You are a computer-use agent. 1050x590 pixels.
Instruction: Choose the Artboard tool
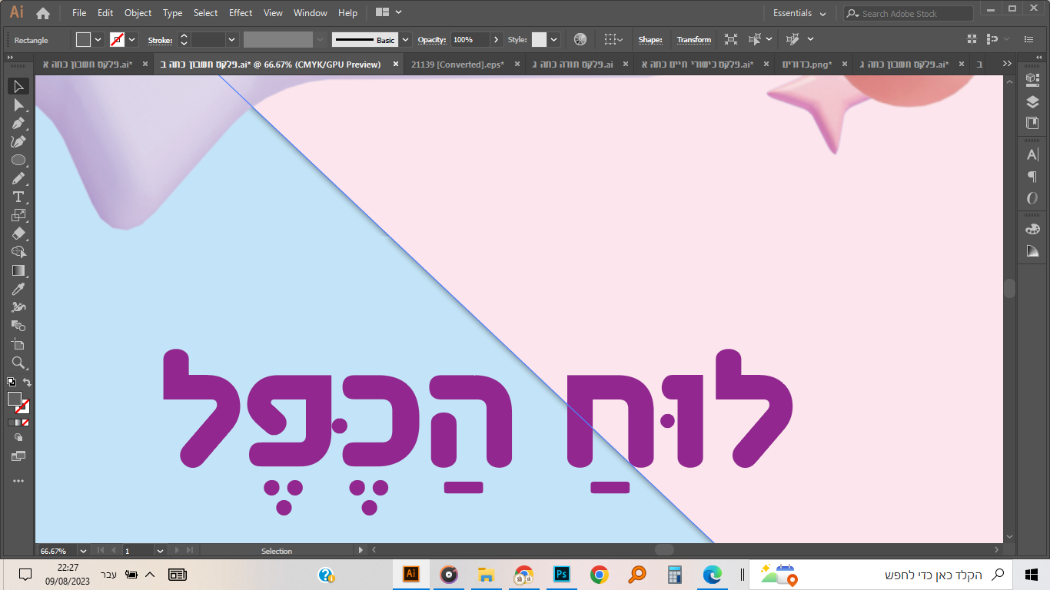pos(18,344)
